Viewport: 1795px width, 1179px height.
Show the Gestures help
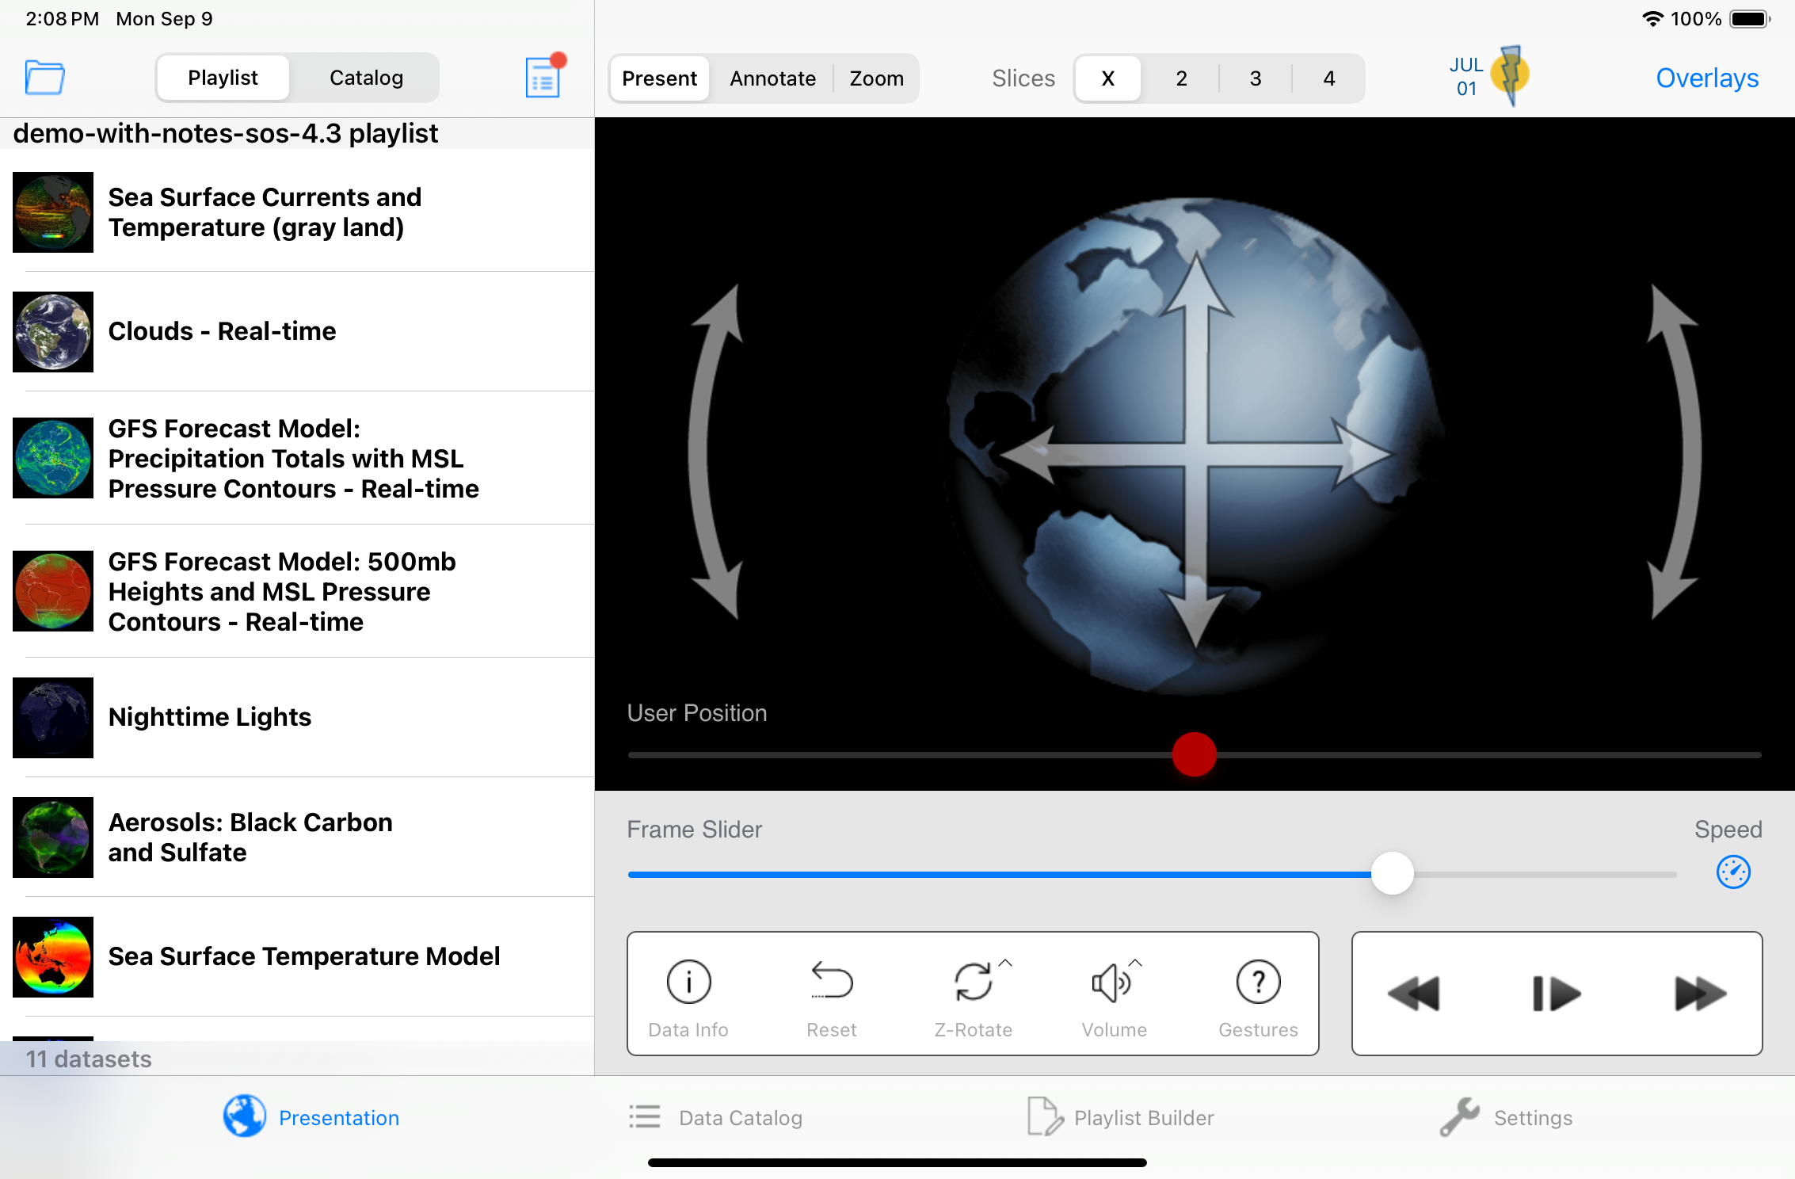click(1258, 999)
